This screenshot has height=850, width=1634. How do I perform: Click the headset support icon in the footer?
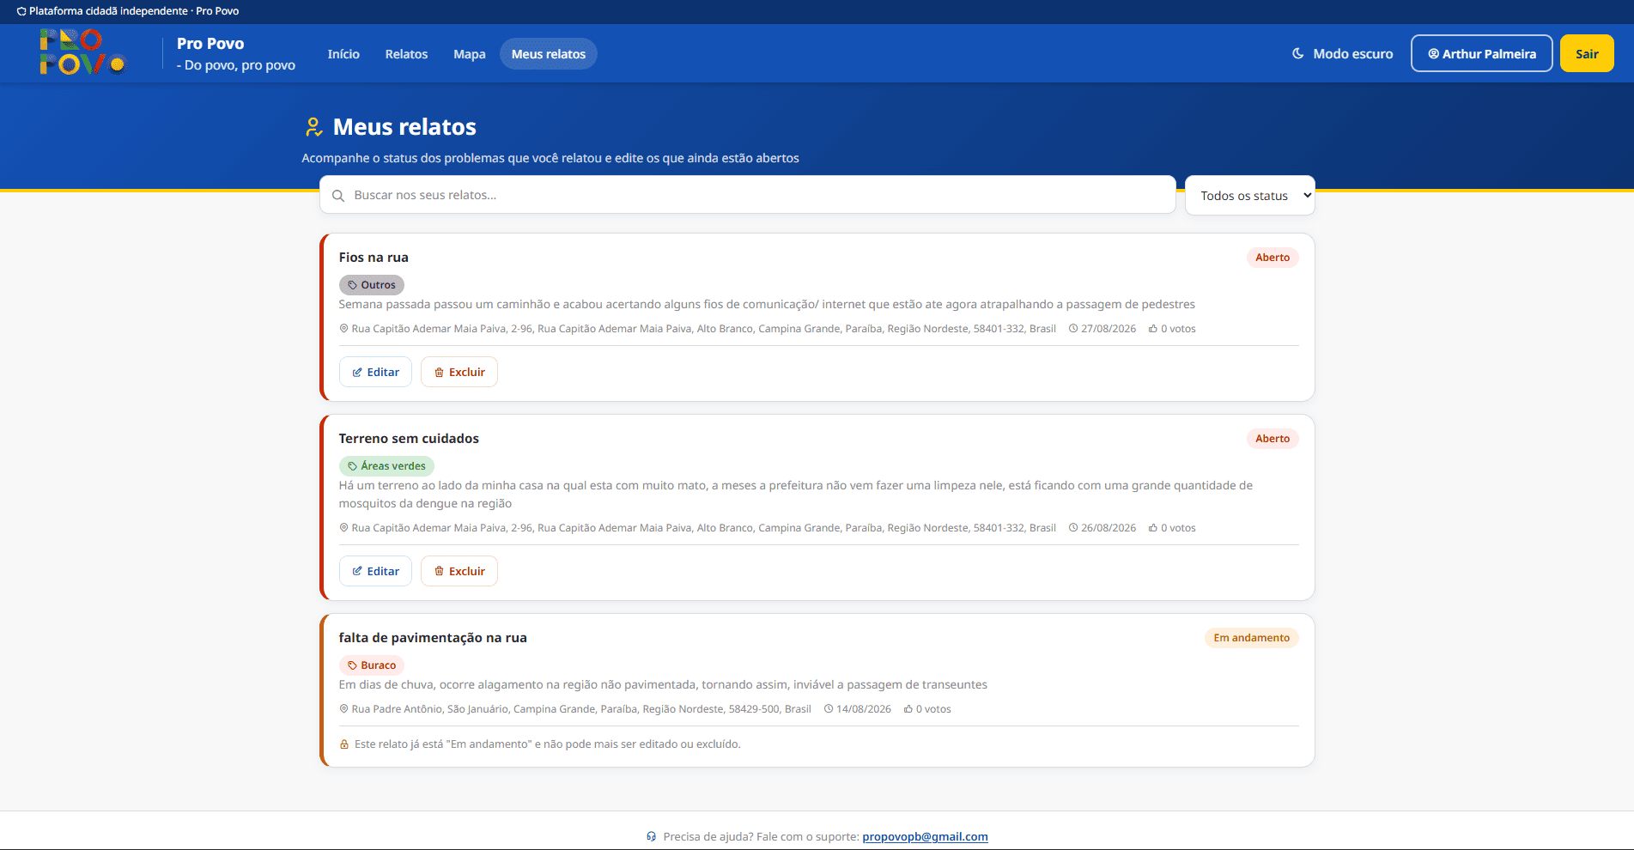[652, 836]
